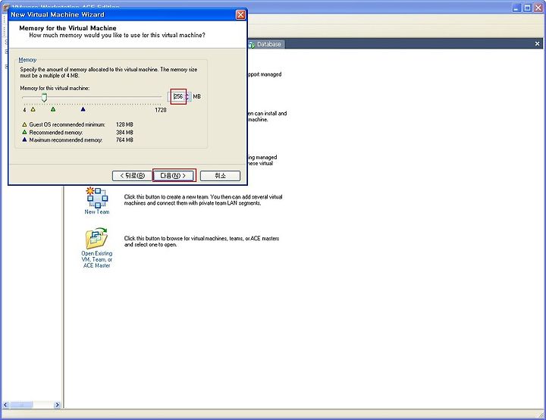The height and width of the screenshot is (420, 546).
Task: Click the '1728' slider maximum label
Action: [x=161, y=110]
